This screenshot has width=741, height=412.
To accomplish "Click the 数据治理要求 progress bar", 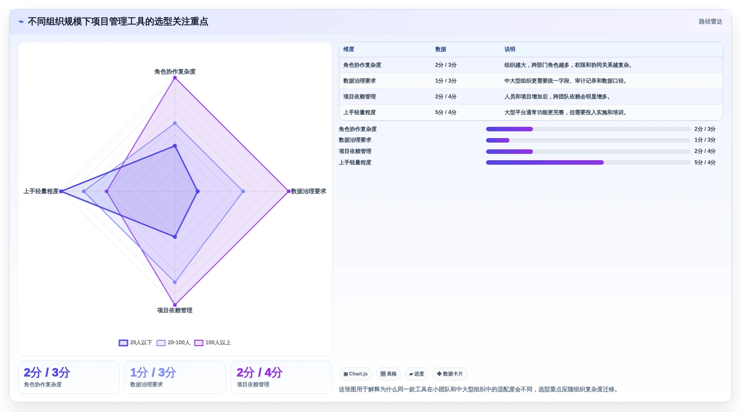I will pos(588,140).
